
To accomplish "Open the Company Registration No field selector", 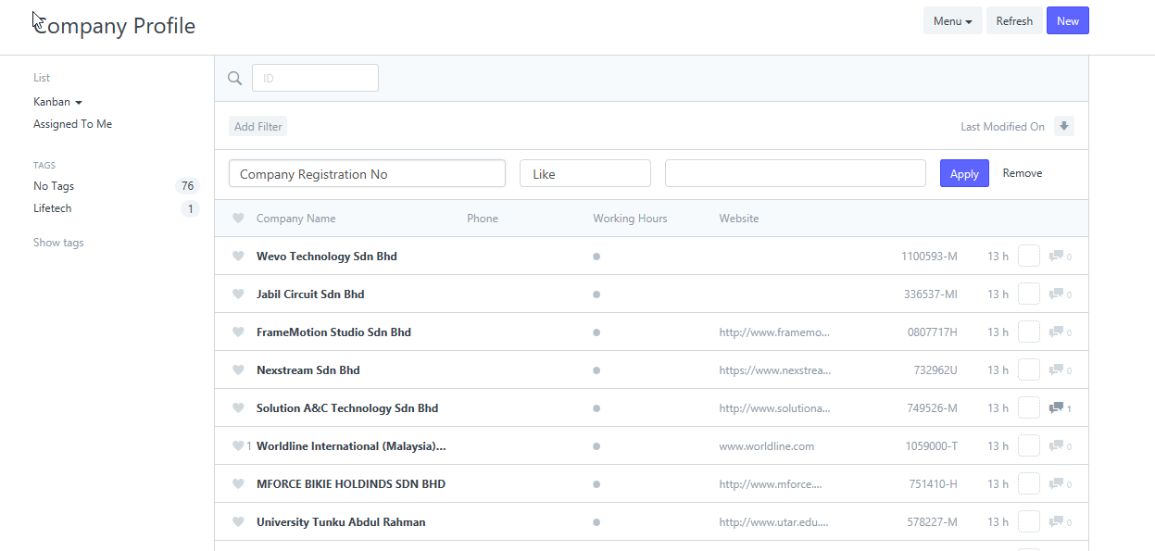I will [x=367, y=173].
